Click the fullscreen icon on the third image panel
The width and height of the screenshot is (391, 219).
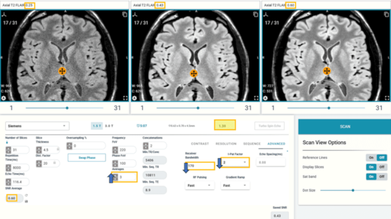tap(386, 98)
